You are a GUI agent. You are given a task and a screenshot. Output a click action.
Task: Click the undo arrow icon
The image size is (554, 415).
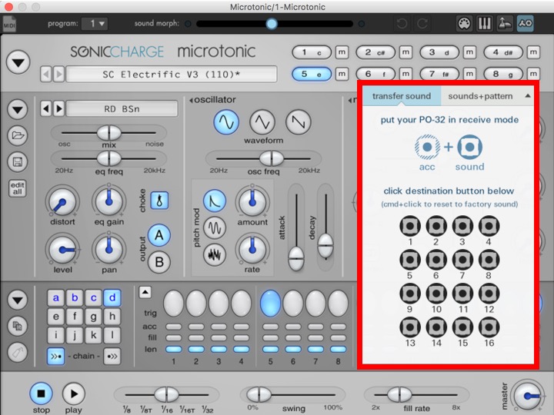402,24
